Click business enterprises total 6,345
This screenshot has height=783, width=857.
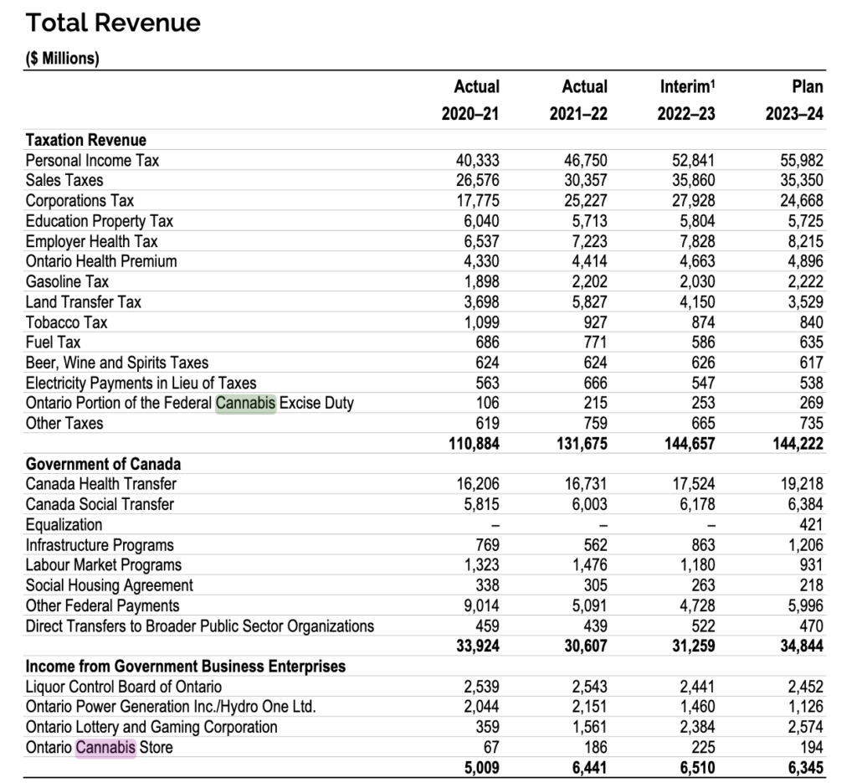(x=805, y=767)
